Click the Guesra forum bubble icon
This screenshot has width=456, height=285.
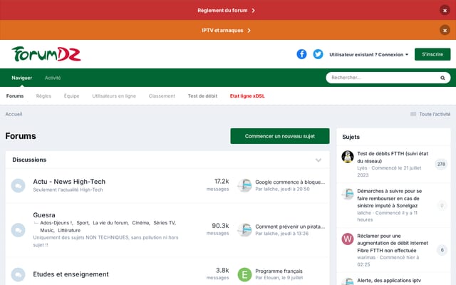click(18, 230)
